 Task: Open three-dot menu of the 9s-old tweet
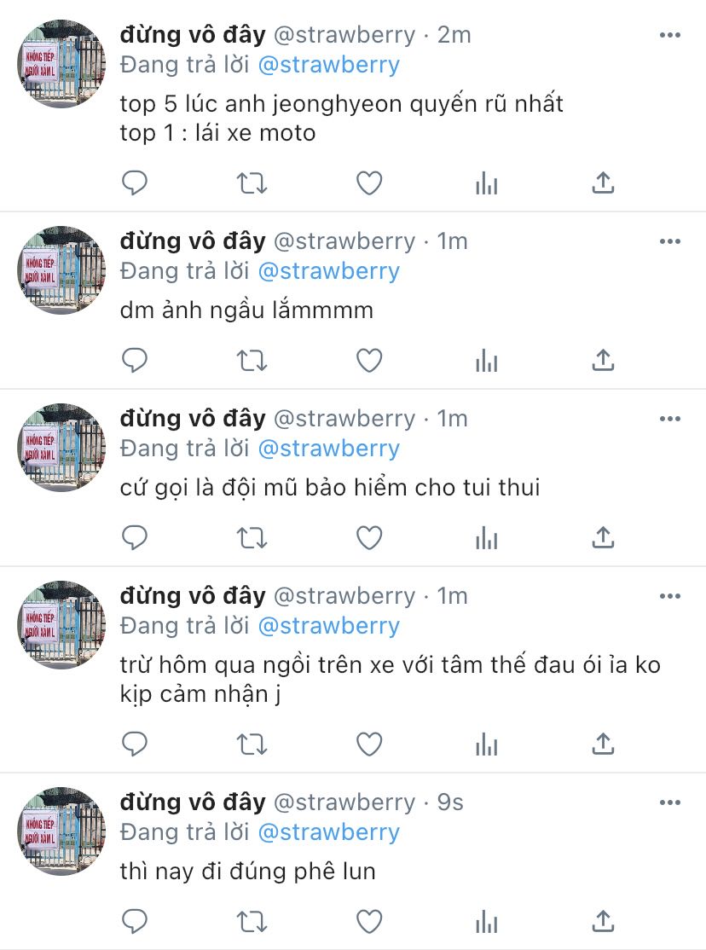(669, 802)
